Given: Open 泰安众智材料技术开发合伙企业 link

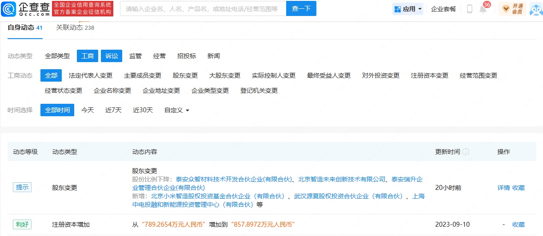Looking at the screenshot, I should (x=234, y=179).
